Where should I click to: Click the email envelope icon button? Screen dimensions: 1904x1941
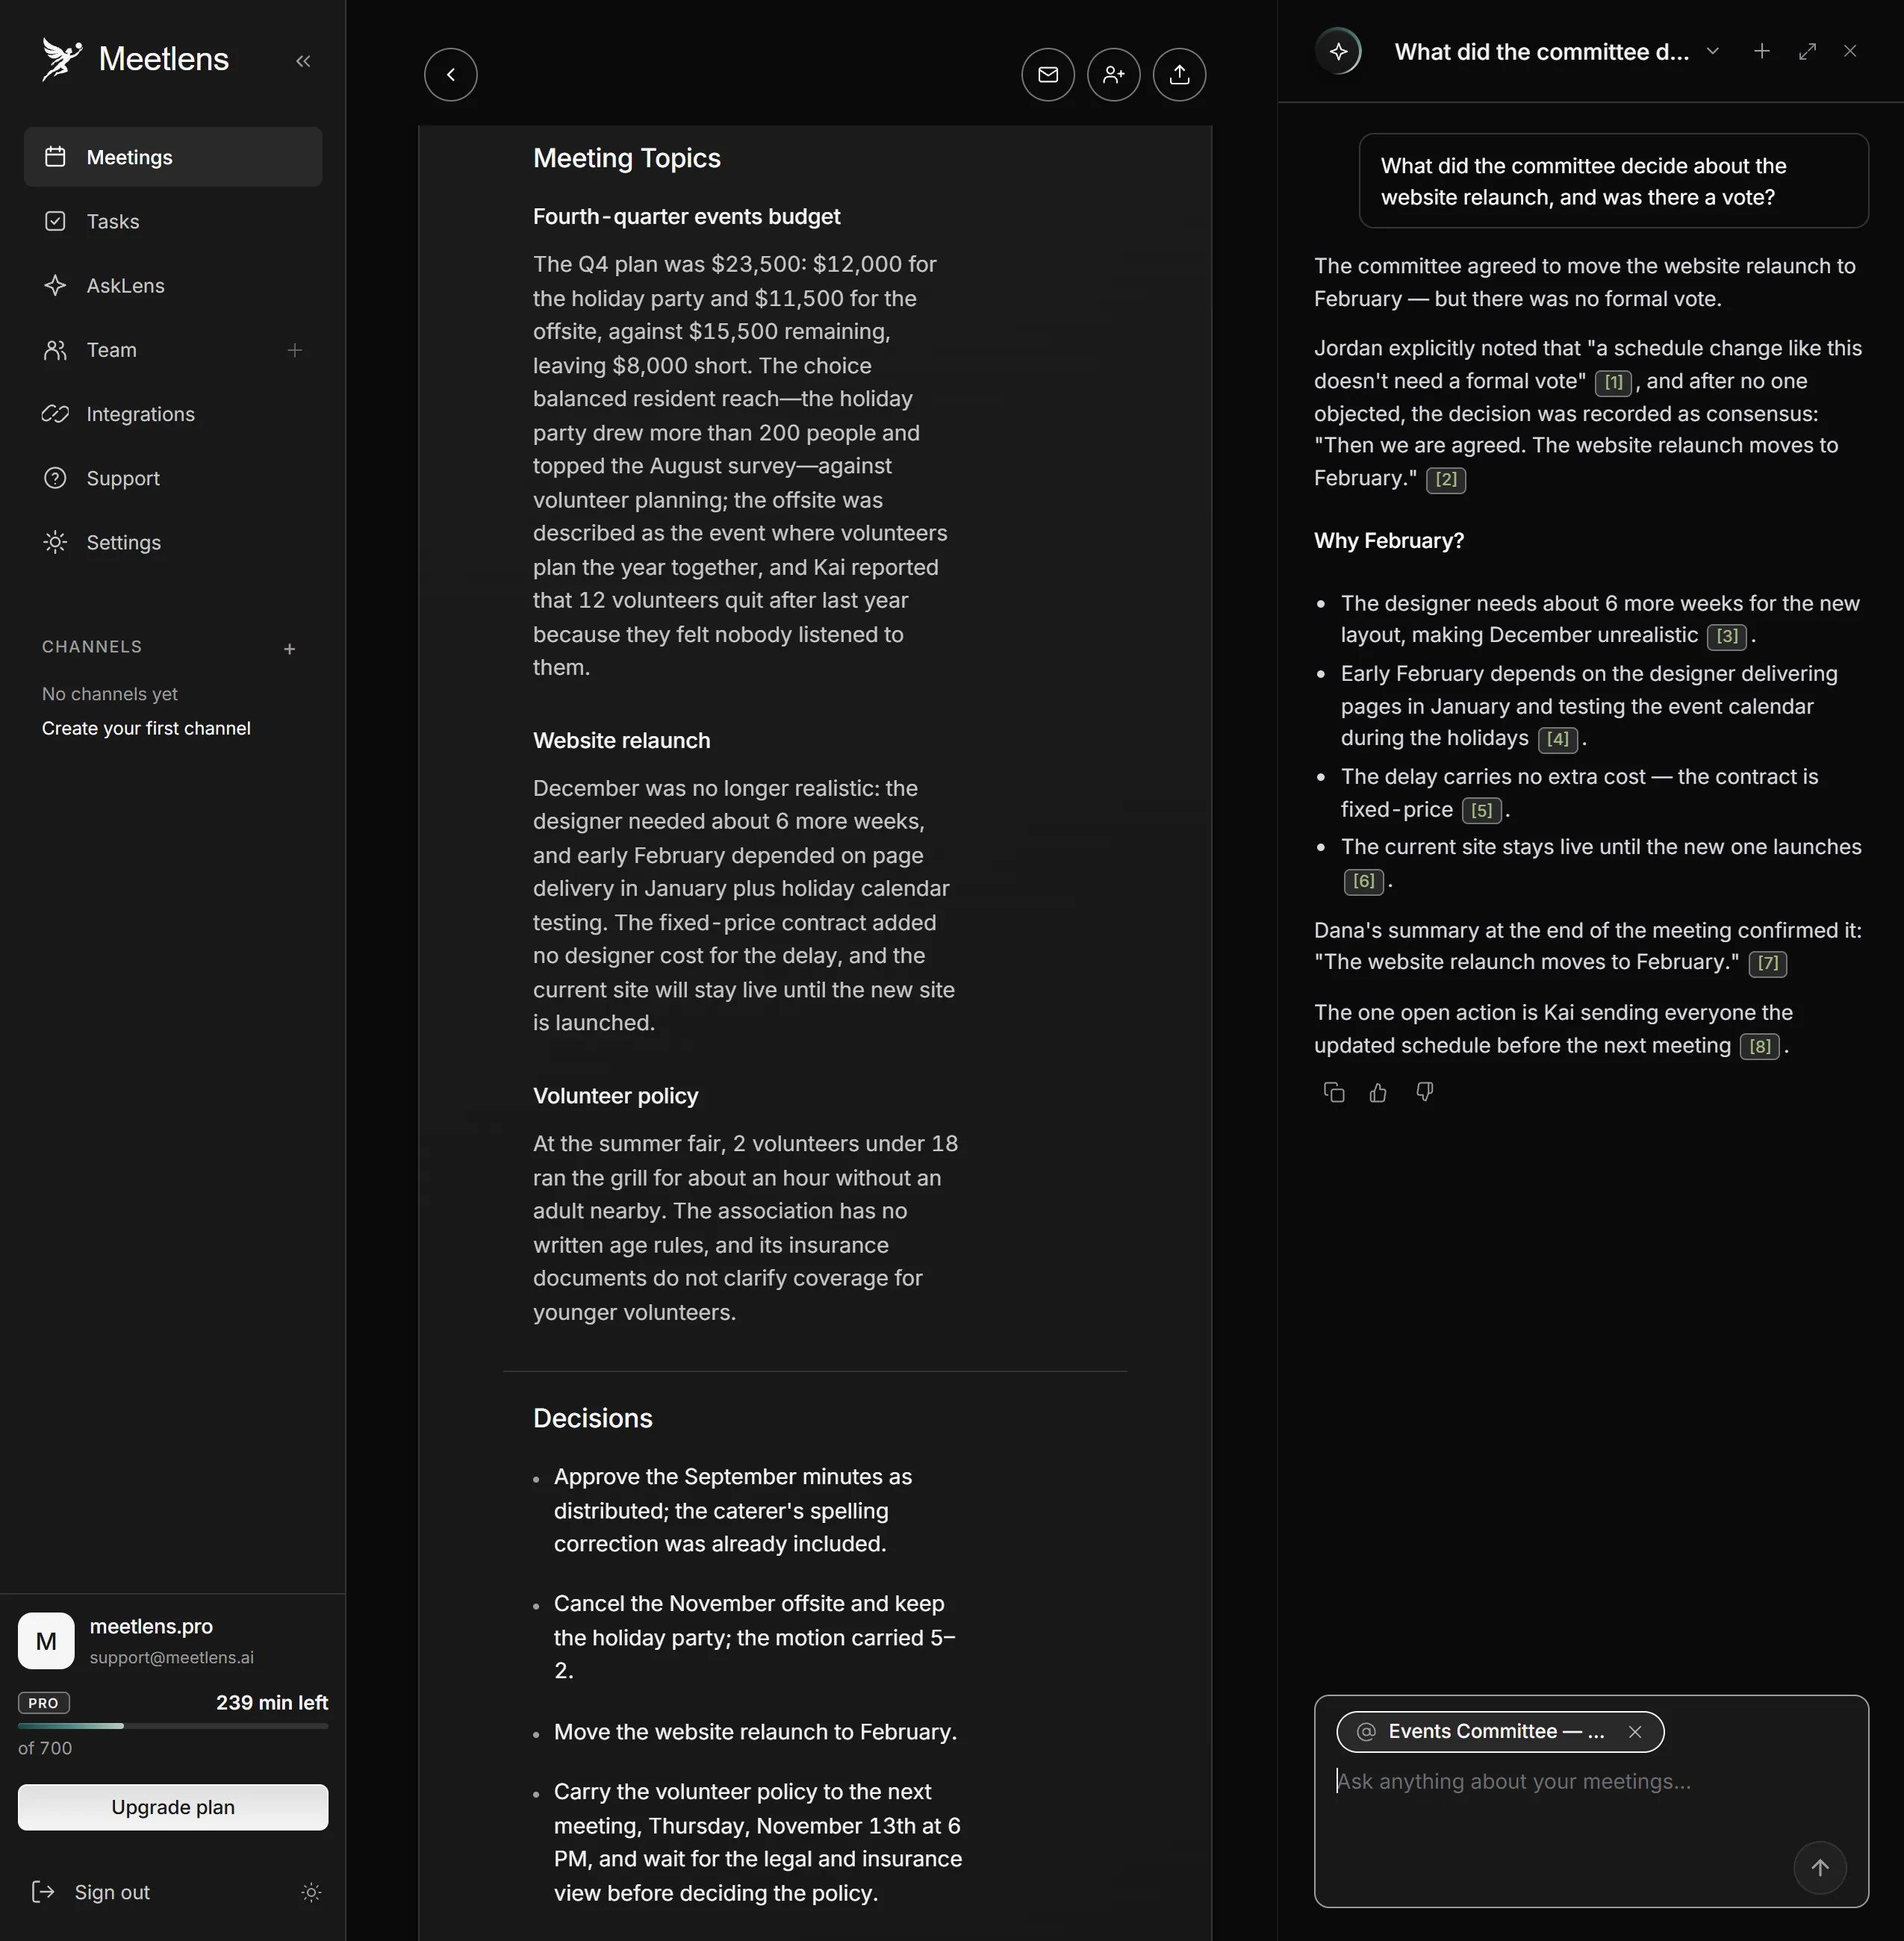(x=1048, y=75)
